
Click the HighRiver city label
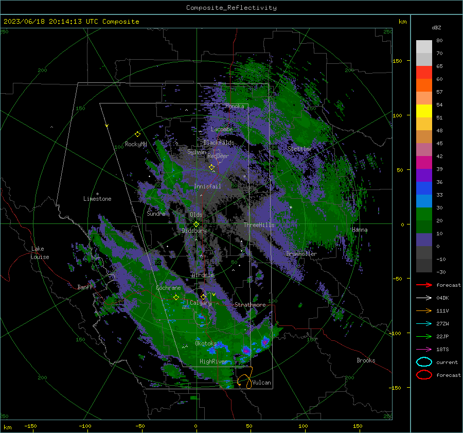(x=213, y=361)
